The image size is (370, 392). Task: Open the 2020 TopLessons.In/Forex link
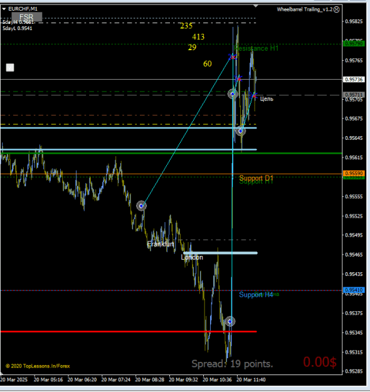point(38,366)
